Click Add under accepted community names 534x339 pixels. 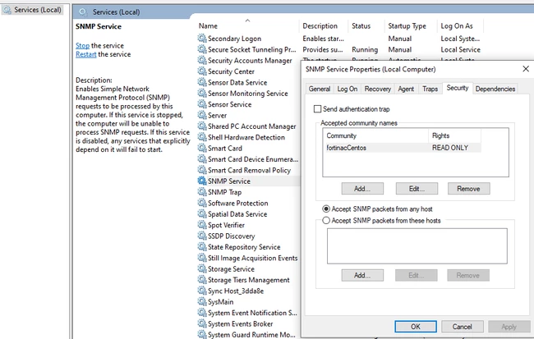(362, 189)
